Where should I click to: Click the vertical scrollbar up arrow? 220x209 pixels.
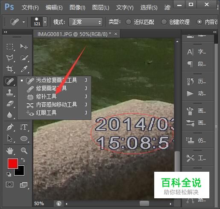click(177, 42)
